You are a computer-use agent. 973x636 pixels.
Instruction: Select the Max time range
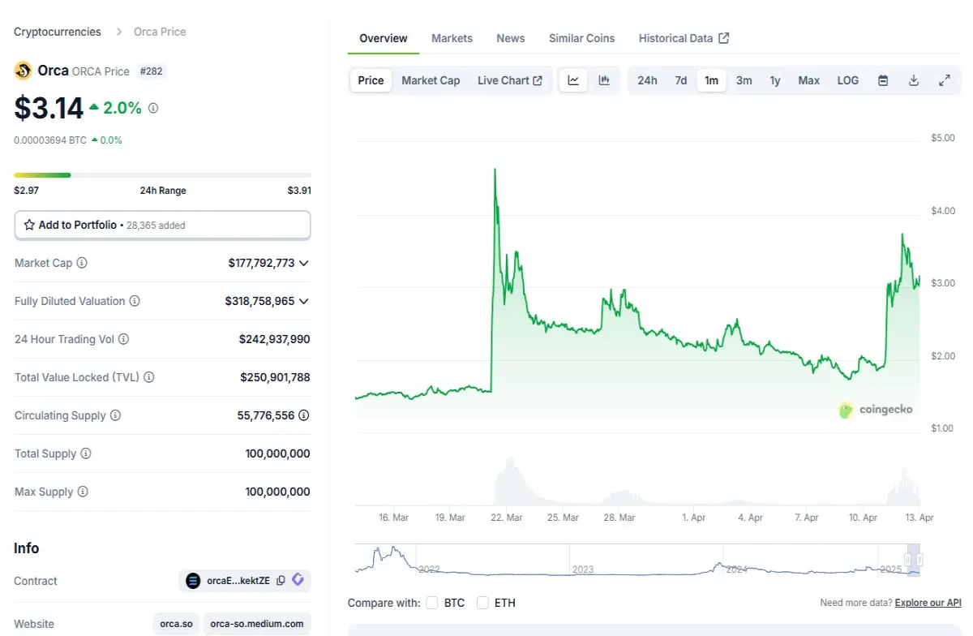808,80
